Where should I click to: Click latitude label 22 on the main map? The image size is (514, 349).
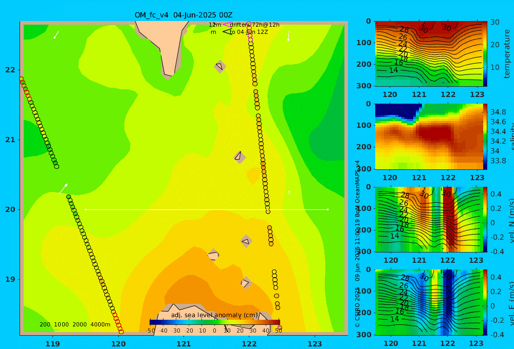coord(10,70)
